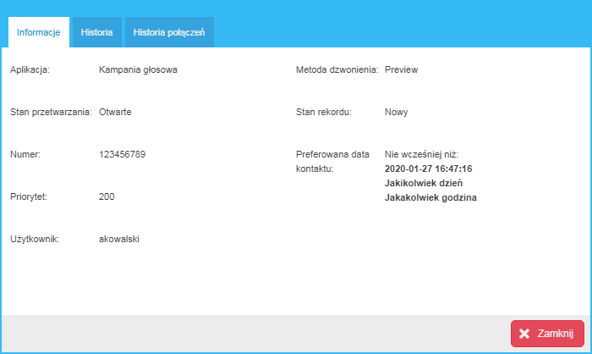Click the priority value 200
This screenshot has height=354, width=592.
[107, 196]
